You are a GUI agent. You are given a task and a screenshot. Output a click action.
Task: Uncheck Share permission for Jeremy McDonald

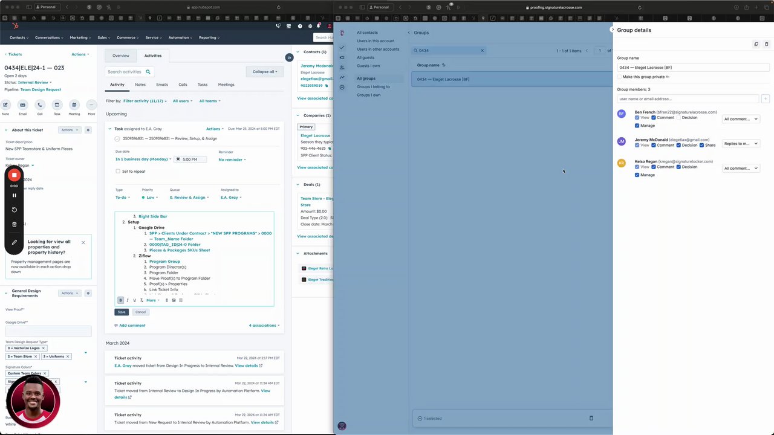point(702,145)
